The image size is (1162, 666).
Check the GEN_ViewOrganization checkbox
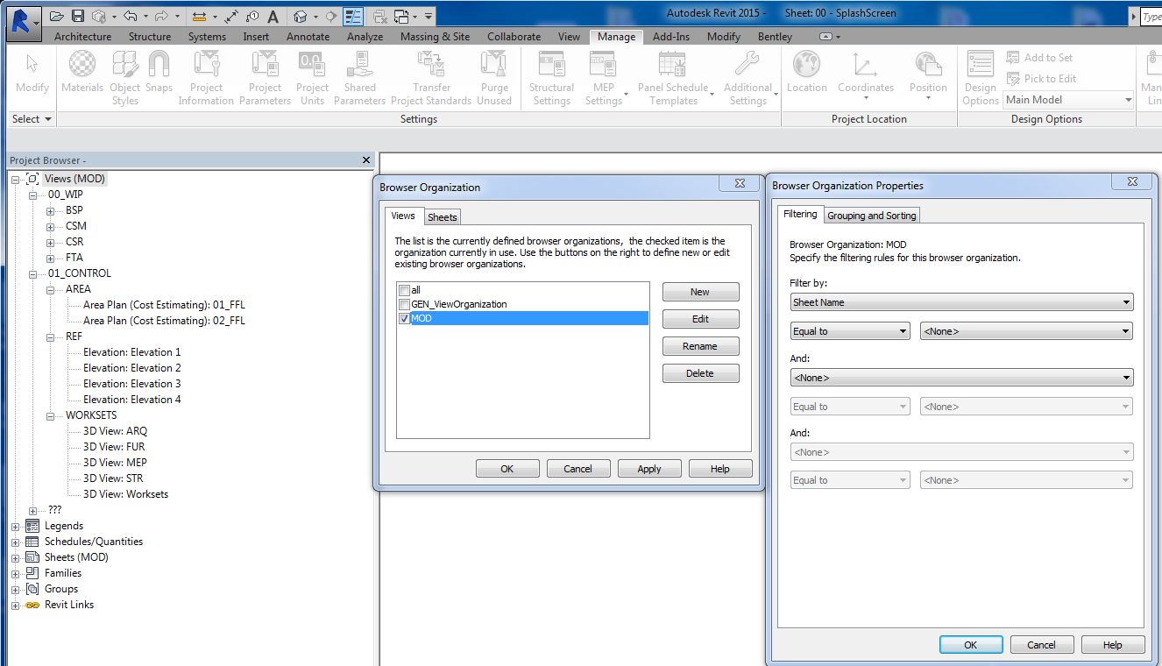pyautogui.click(x=404, y=304)
